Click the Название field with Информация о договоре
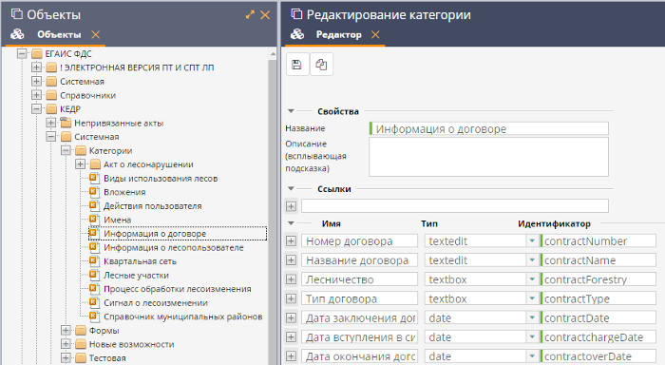 click(x=488, y=128)
